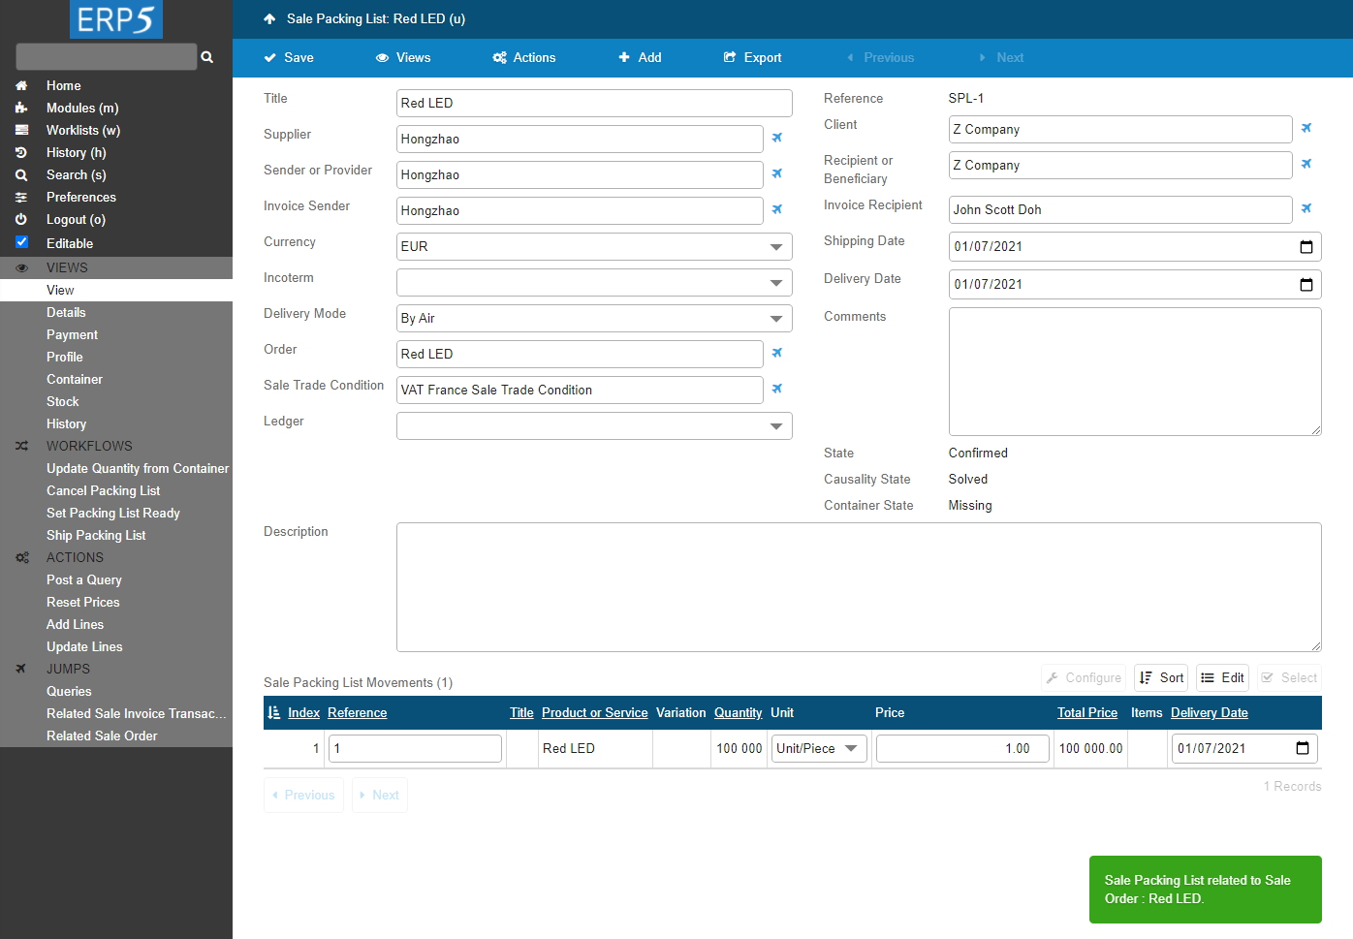Click the Modules puzzle icon in sidebar
Viewport: 1353px width, 939px height.
pyautogui.click(x=21, y=108)
